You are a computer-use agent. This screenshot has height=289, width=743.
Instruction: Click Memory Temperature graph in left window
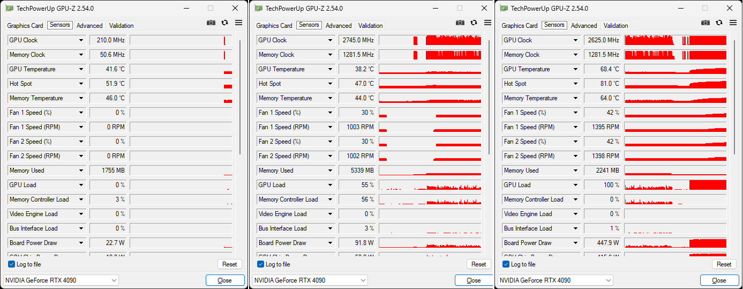(x=181, y=98)
